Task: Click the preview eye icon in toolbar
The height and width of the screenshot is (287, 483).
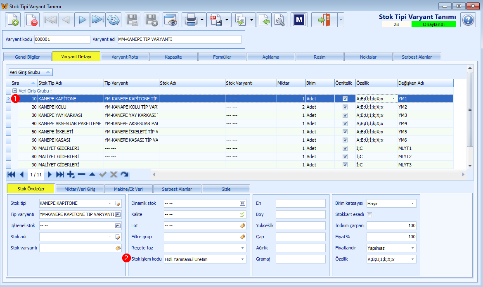Action: tap(170, 20)
